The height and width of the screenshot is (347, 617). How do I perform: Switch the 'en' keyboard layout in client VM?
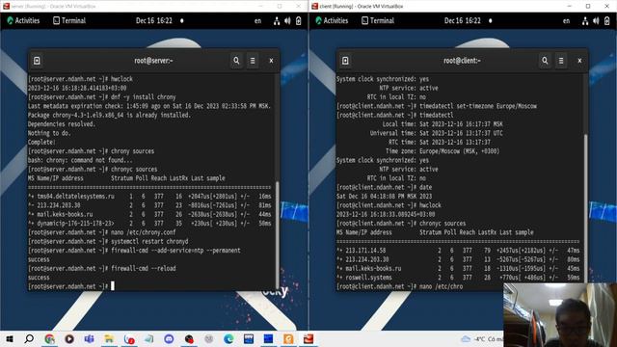[x=566, y=21]
